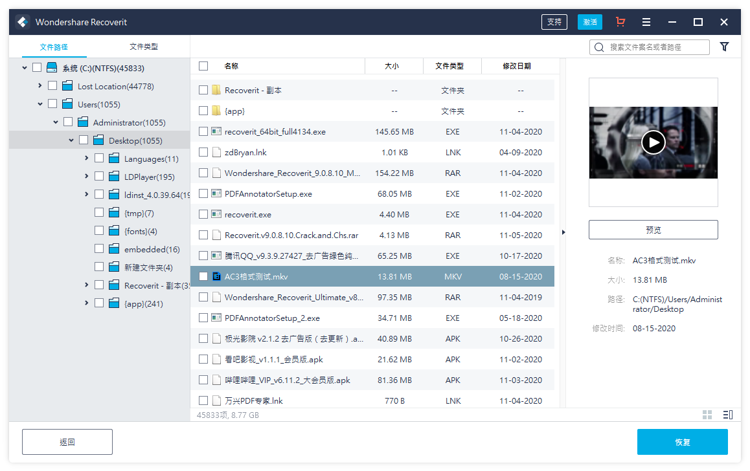This screenshot has width=750, height=471.
Task: Collapse the system C: drive node
Action: [25, 68]
